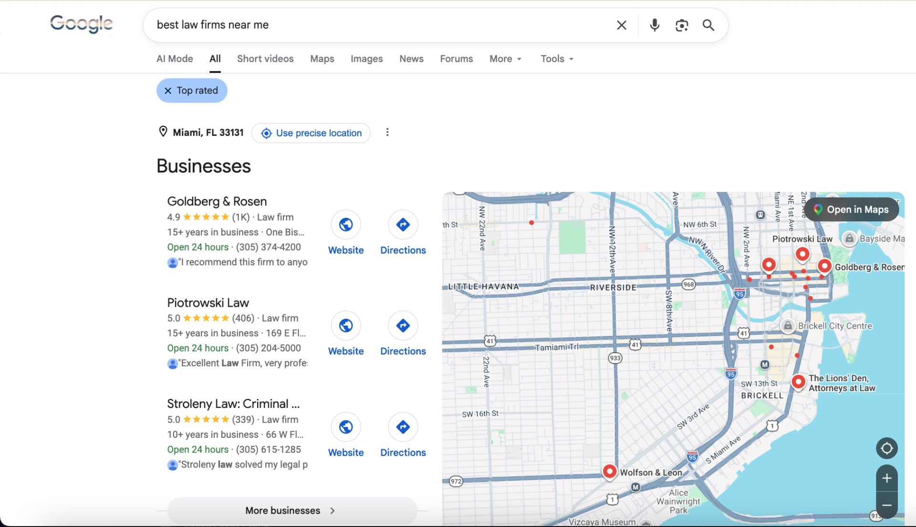Center map on my location icon
Screen dimensions: 916x527
pos(887,448)
